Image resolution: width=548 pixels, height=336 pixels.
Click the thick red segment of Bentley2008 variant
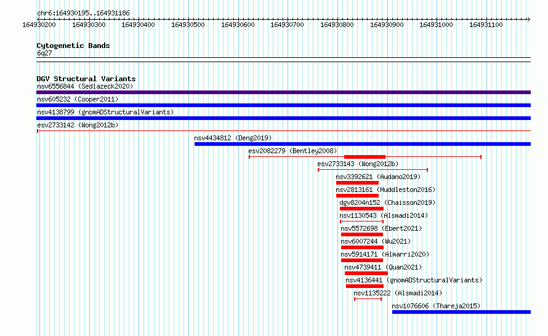coord(365,157)
